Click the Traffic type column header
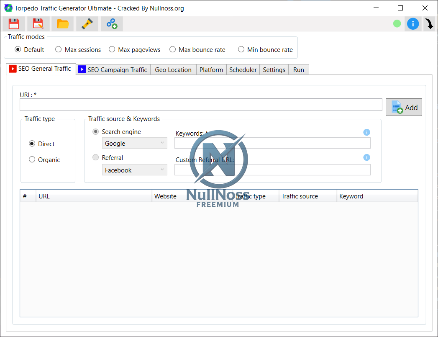Viewport: 438px width, 337px height. click(256, 196)
